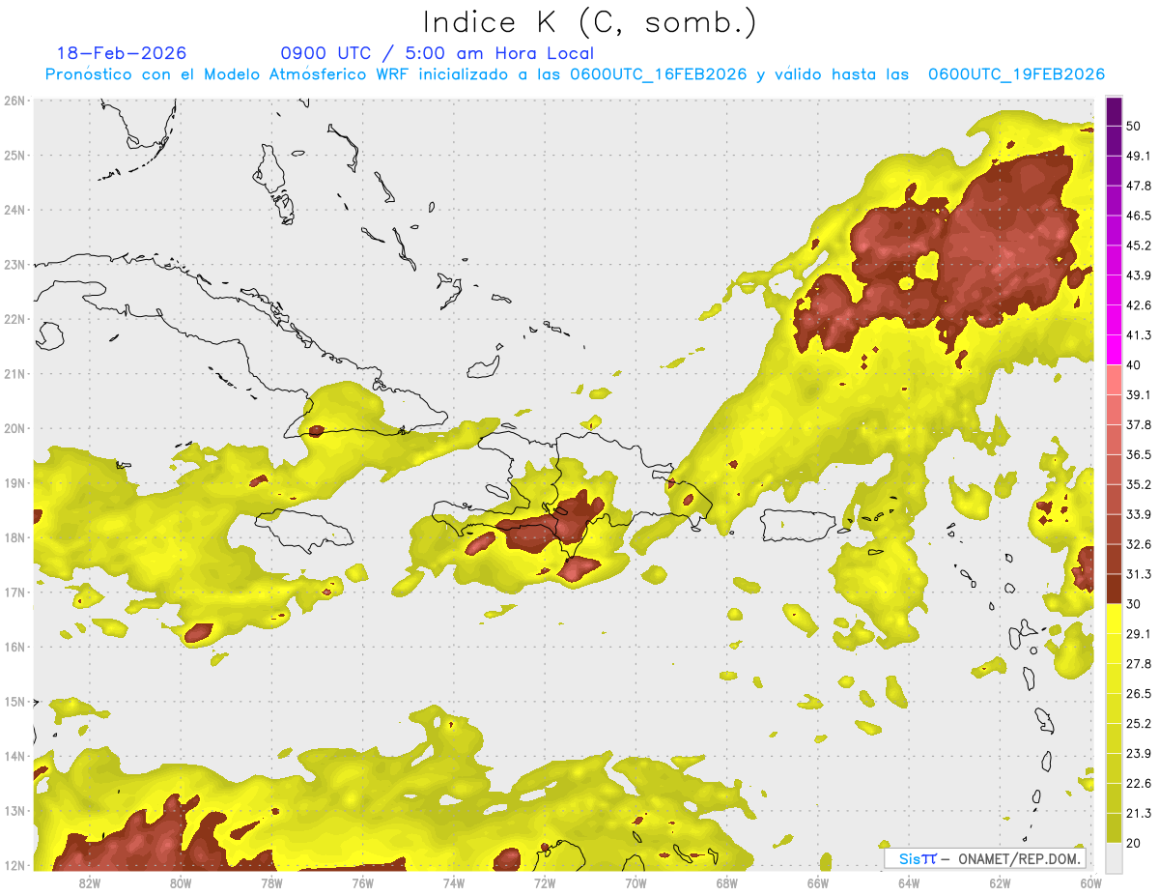Click the latitude label '20N'
The image size is (1159, 896).
point(14,428)
